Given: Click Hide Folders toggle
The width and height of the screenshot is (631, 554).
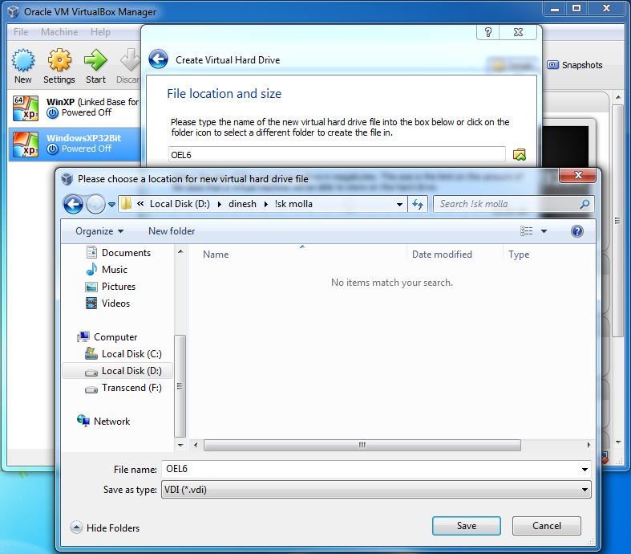Looking at the screenshot, I should (105, 528).
